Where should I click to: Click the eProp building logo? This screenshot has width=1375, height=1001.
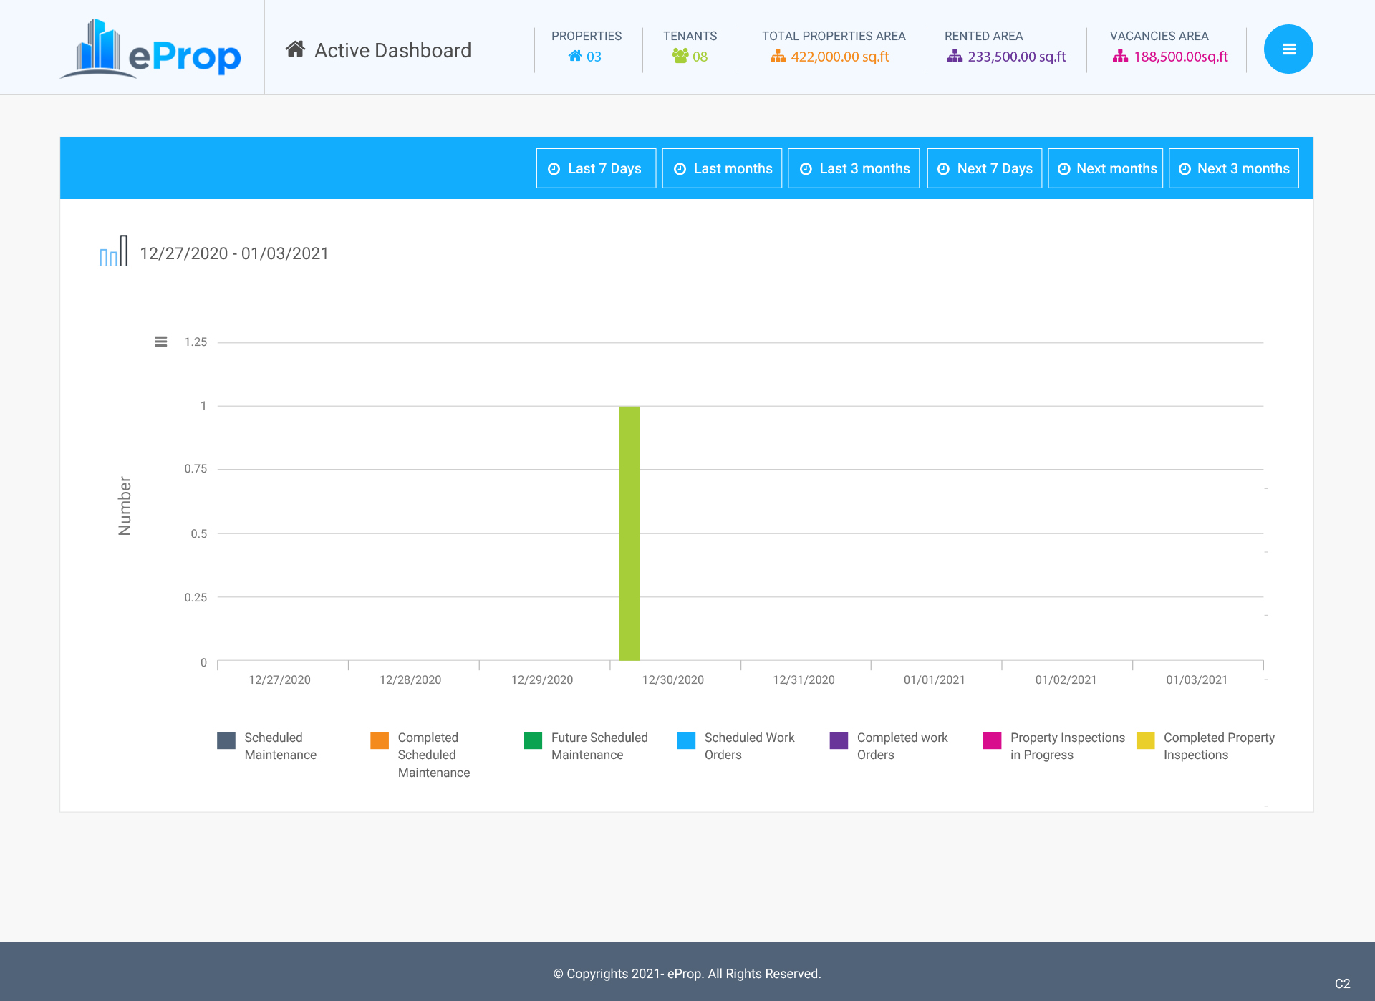coord(151,49)
